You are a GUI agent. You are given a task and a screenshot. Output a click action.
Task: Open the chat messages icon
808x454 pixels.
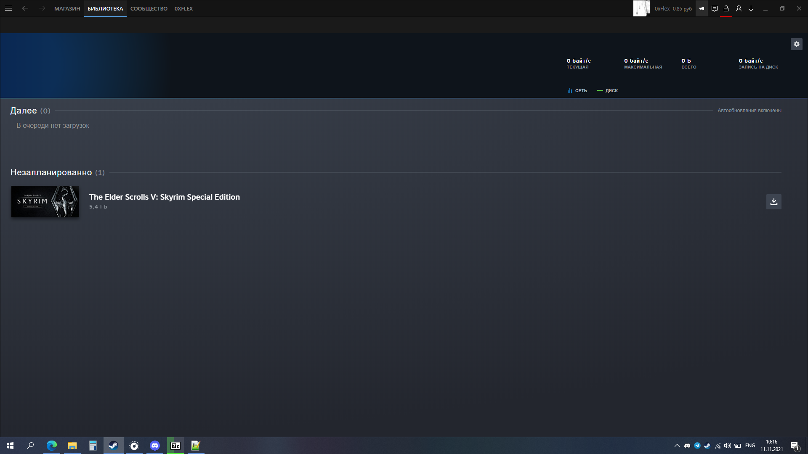[714, 8]
